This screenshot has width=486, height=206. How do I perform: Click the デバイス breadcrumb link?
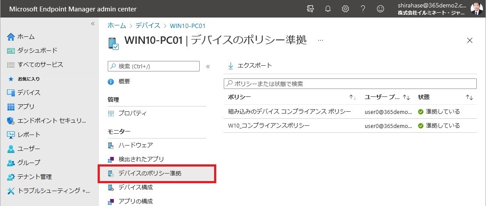148,26
